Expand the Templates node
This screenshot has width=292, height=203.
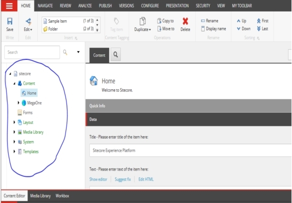(14, 151)
